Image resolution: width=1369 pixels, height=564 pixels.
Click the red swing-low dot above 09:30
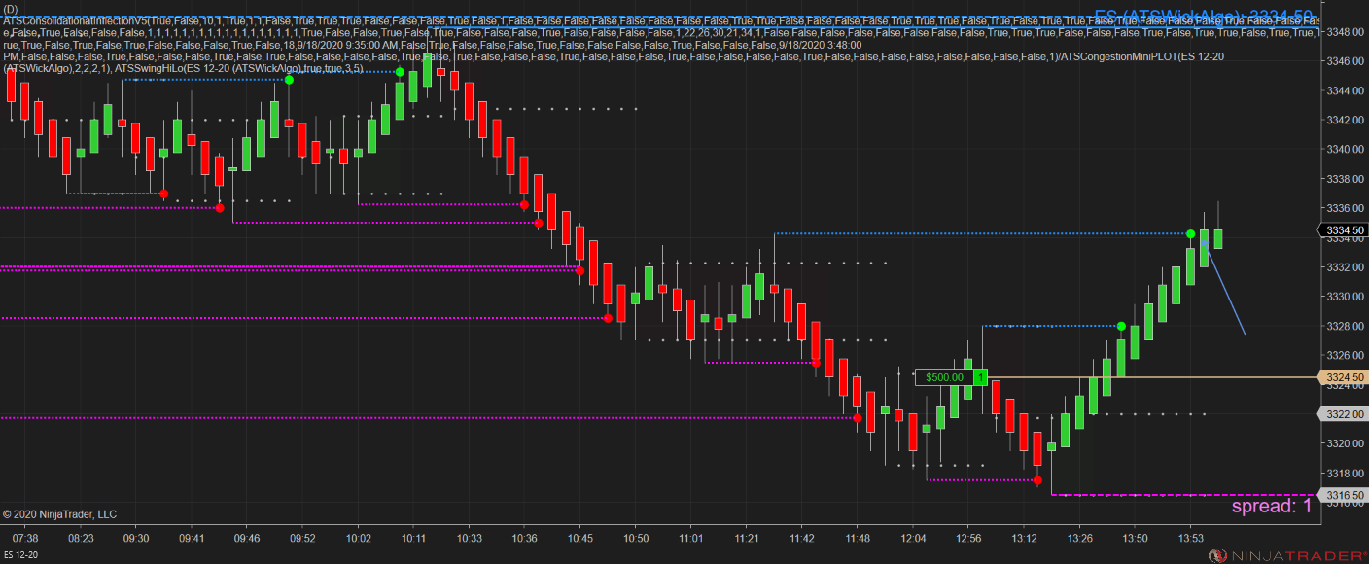(x=163, y=194)
